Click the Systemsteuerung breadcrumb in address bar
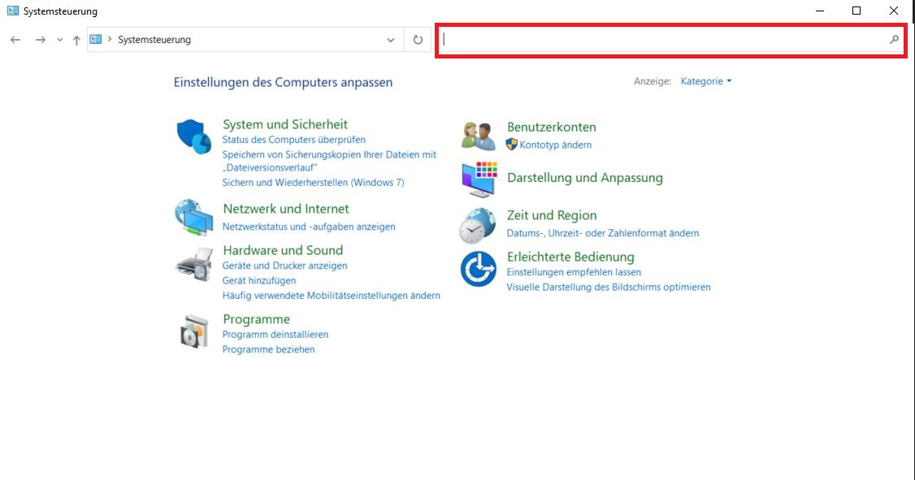This screenshot has height=480, width=915. click(154, 40)
